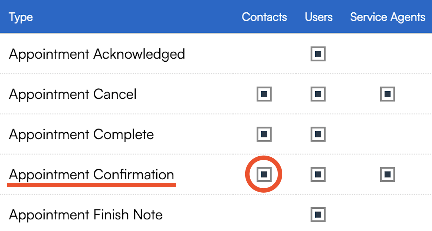Uncheck Contacts for Appointment Complete
This screenshot has height=231, width=432.
pyautogui.click(x=264, y=134)
